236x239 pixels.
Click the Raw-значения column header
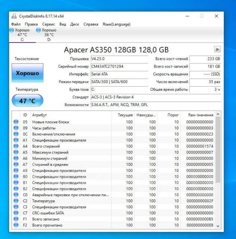coord(198,115)
